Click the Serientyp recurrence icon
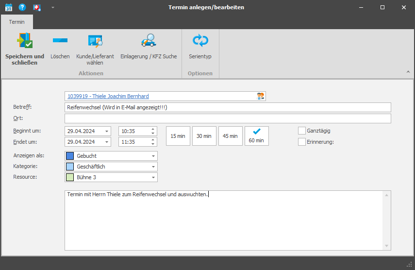Image resolution: width=415 pixels, height=270 pixels. tap(200, 40)
